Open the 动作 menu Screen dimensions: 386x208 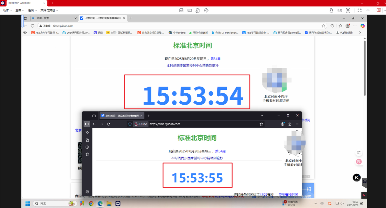click(x=7, y=10)
